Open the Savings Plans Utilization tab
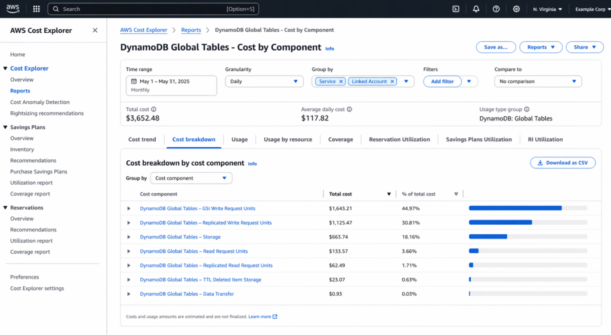The width and height of the screenshot is (611, 335). [x=479, y=139]
